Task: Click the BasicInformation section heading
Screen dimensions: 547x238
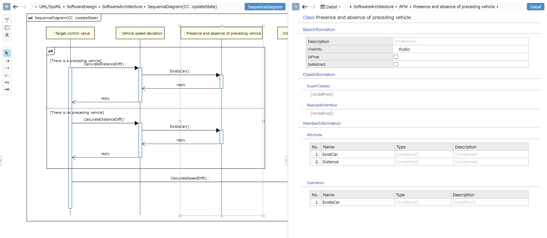Action: tap(319, 30)
